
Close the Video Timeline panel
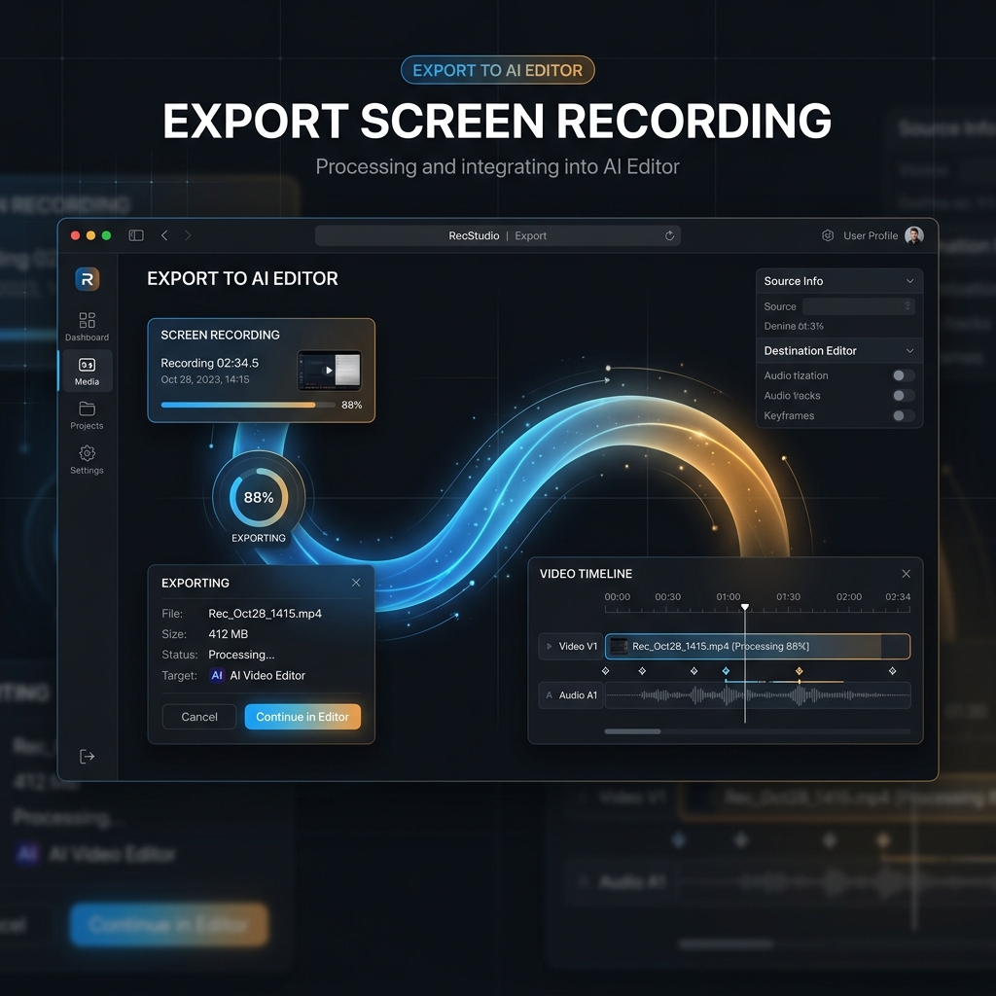pyautogui.click(x=906, y=574)
